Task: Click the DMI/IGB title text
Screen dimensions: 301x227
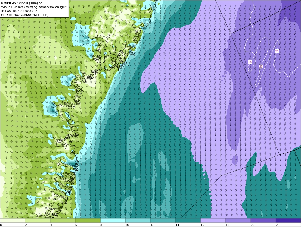Action: [x=8, y=3]
